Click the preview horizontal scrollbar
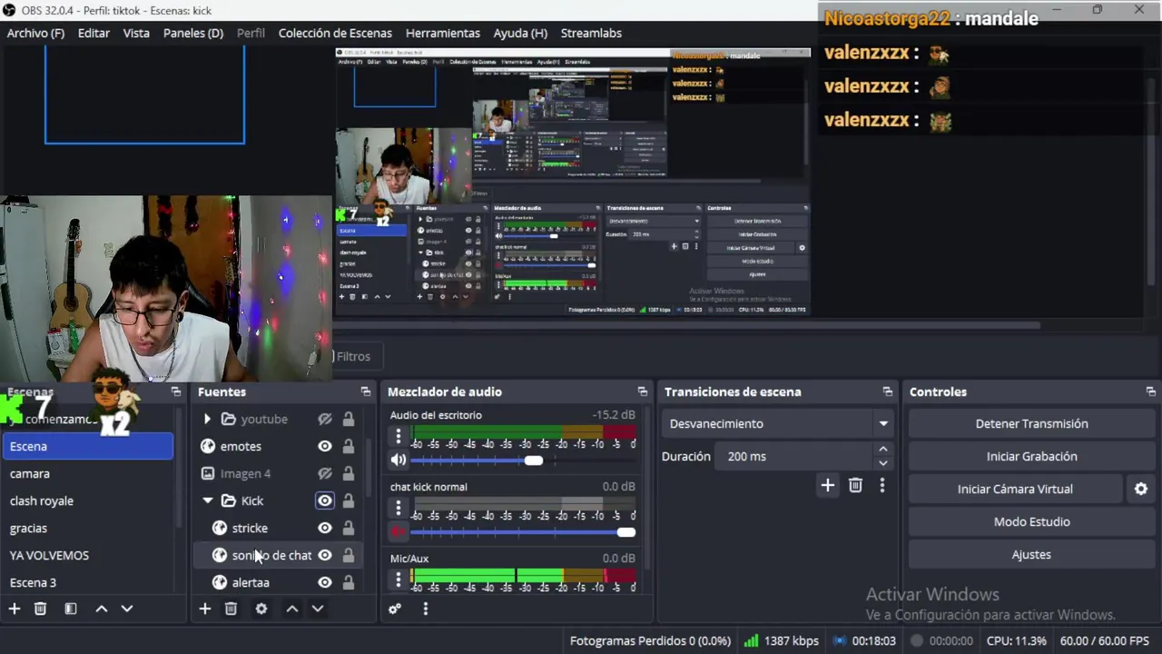This screenshot has height=654, width=1162. click(687, 324)
